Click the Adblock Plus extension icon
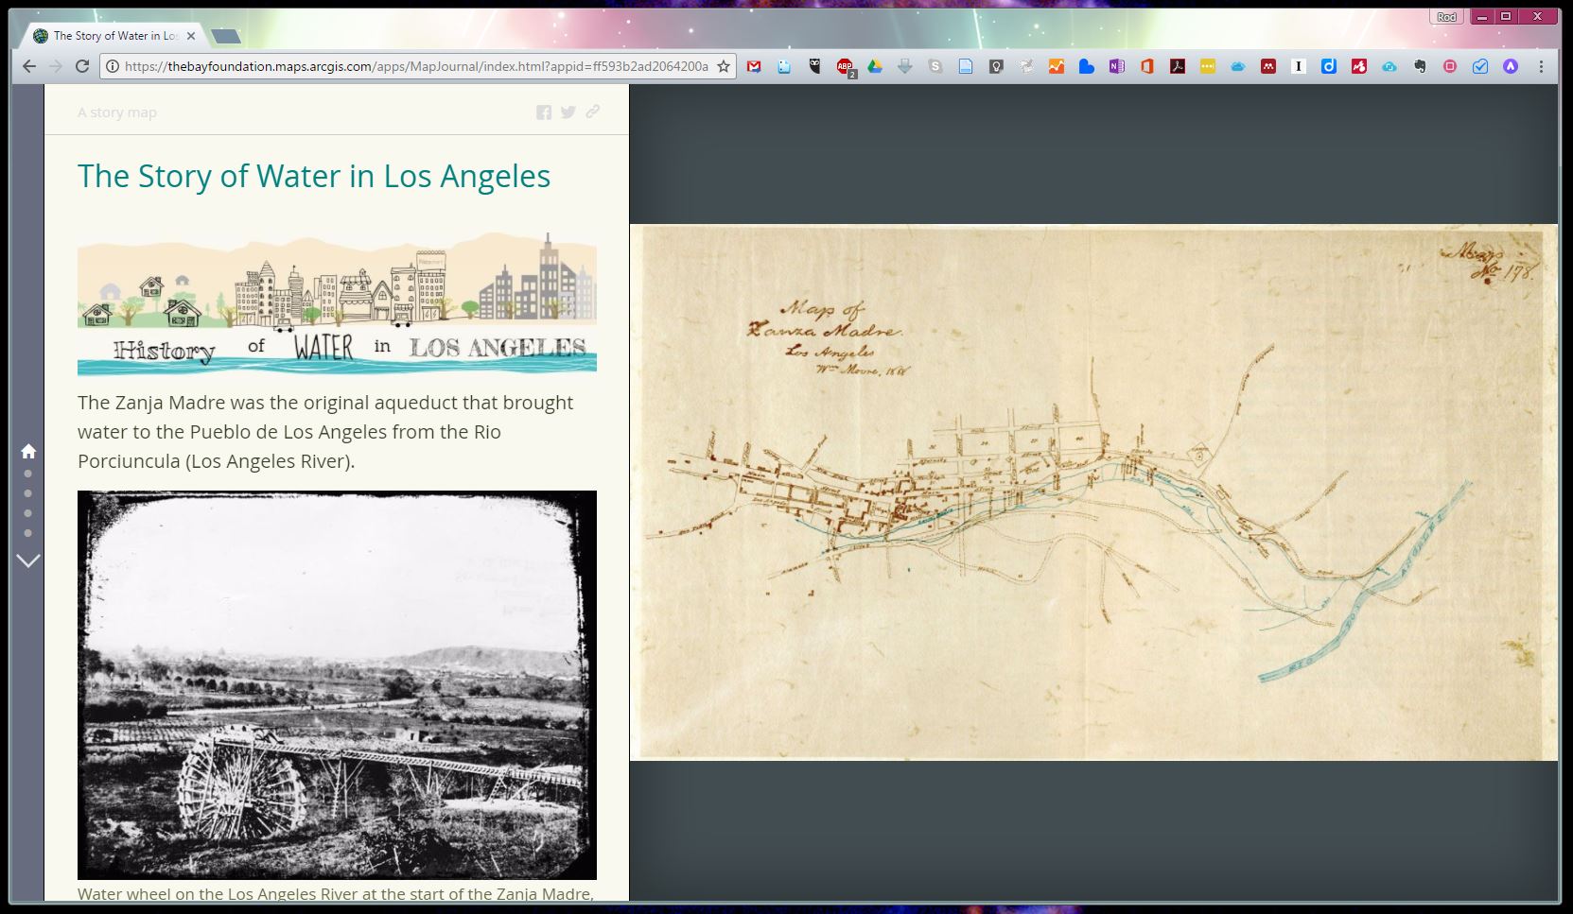 pos(845,66)
